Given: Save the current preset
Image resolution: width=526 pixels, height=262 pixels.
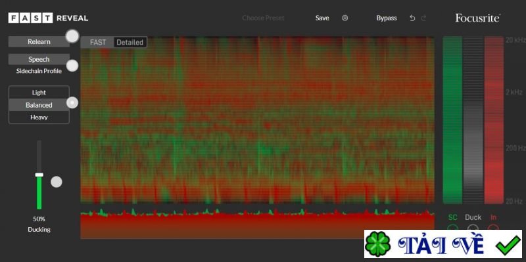Looking at the screenshot, I should [322, 18].
